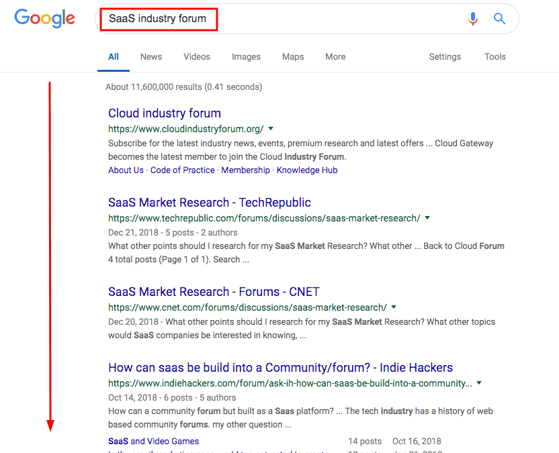This screenshot has width=559, height=453.
Task: Click 'Dec 21, 2018 - 5 posts - 2 authors'
Action: [173, 233]
